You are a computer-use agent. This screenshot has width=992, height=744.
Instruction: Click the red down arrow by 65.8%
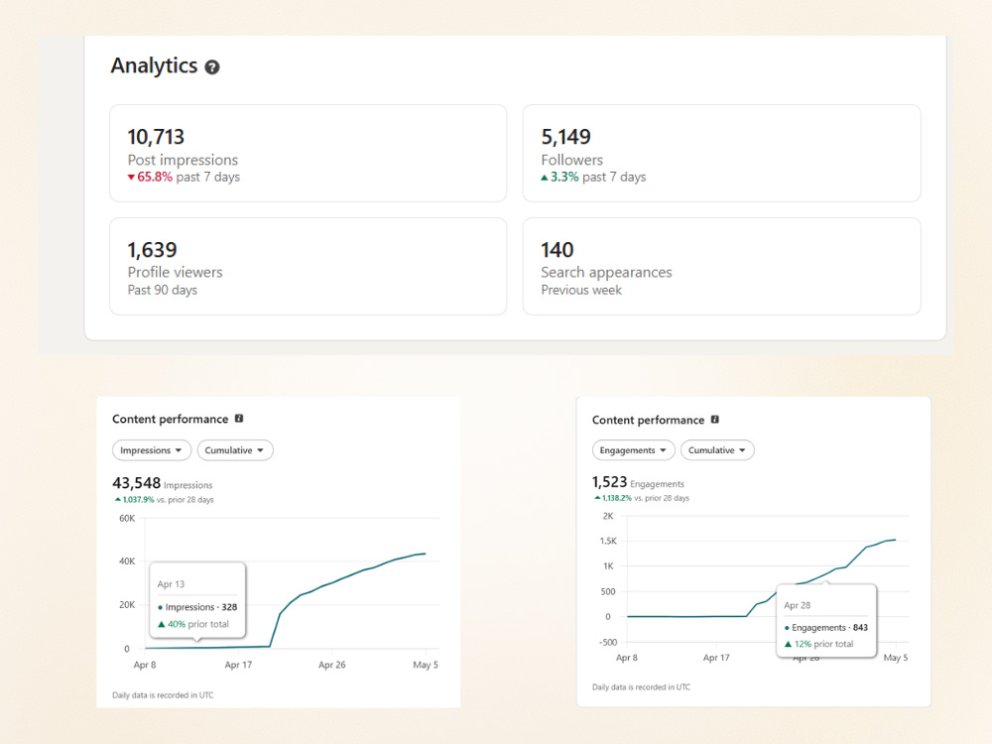tap(131, 178)
